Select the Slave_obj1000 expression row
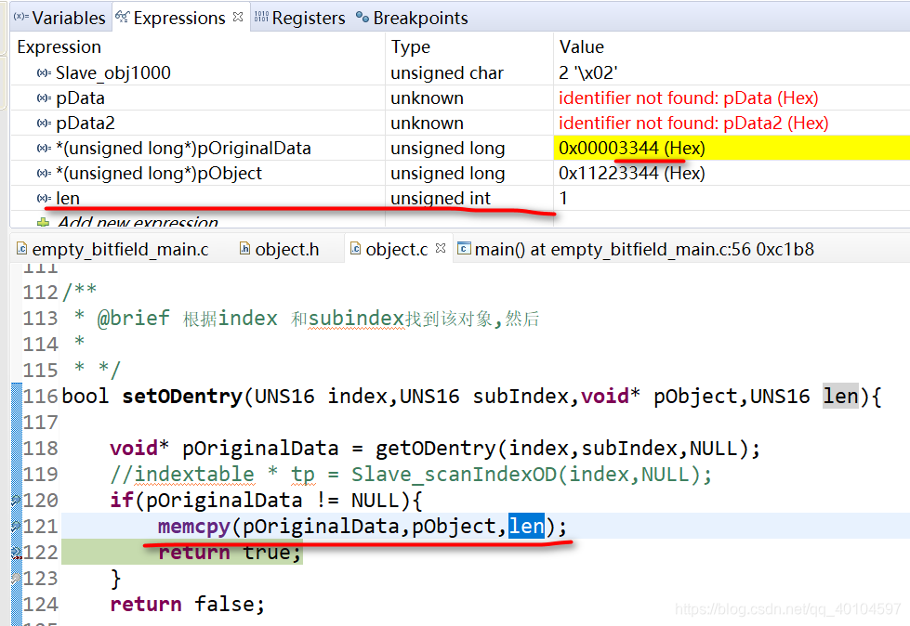 coord(459,73)
